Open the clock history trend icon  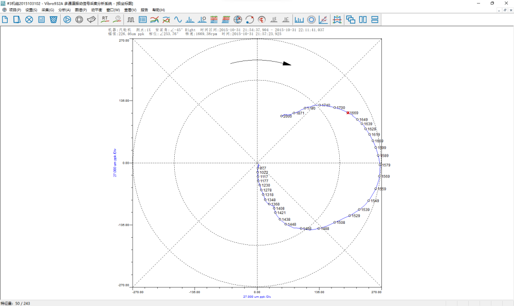(x=117, y=20)
